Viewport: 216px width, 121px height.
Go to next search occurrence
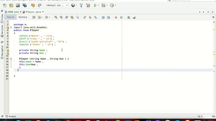(x=66, y=17)
